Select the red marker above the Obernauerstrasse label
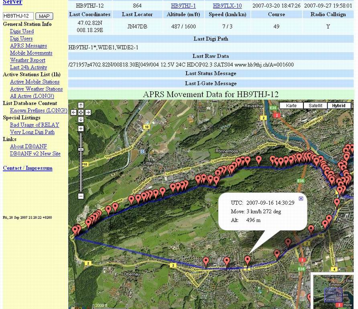Screen dimensions: 358x309 tap(206, 262)
